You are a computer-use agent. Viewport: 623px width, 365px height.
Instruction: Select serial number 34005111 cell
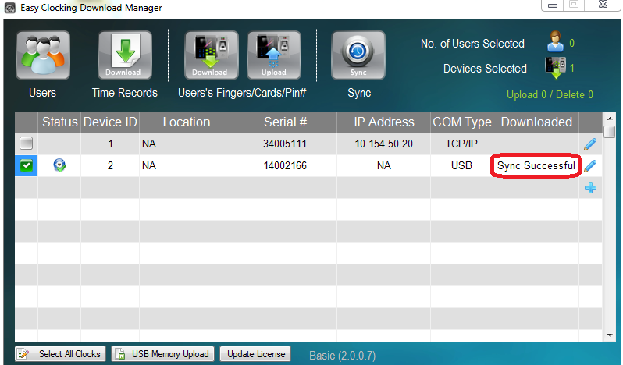(285, 144)
